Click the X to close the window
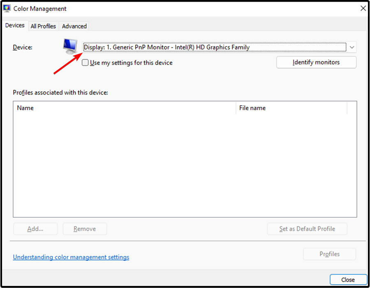Image resolution: width=370 pixels, height=288 pixels. coord(363,8)
